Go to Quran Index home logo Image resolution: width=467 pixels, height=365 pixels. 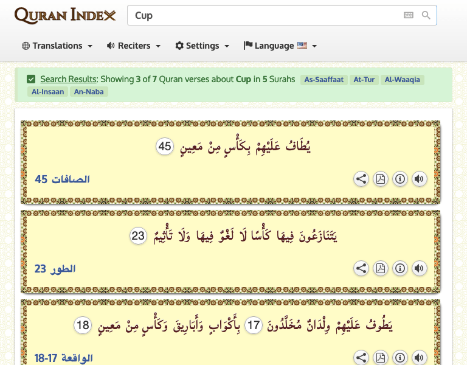(x=65, y=15)
